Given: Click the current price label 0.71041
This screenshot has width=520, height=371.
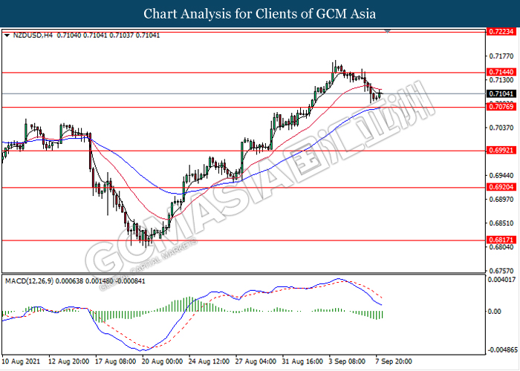Looking at the screenshot, I should point(501,93).
